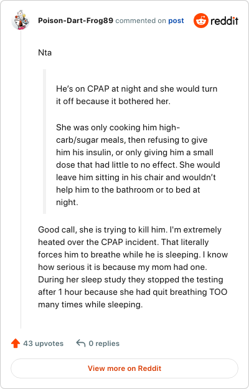This screenshot has width=249, height=389.
Task: Click the quoted "help him to the bathroom" line
Action: (x=128, y=190)
